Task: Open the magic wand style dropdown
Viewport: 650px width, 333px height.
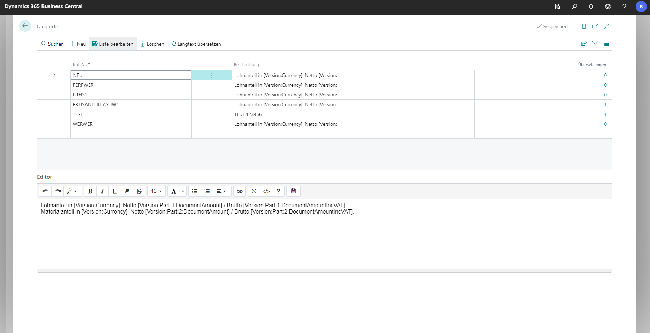Action: click(x=72, y=191)
